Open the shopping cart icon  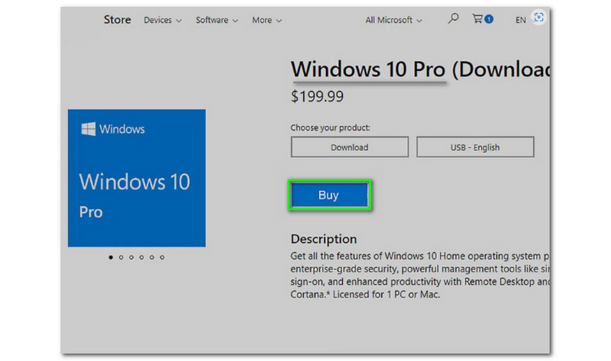[x=477, y=19]
